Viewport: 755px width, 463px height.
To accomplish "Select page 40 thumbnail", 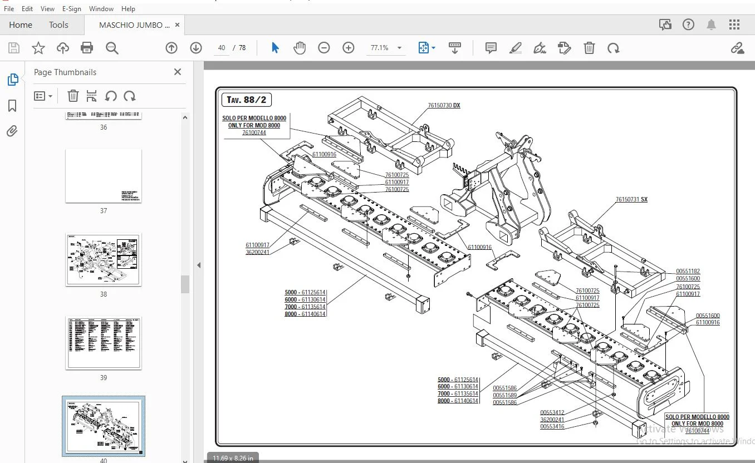I will coord(104,426).
